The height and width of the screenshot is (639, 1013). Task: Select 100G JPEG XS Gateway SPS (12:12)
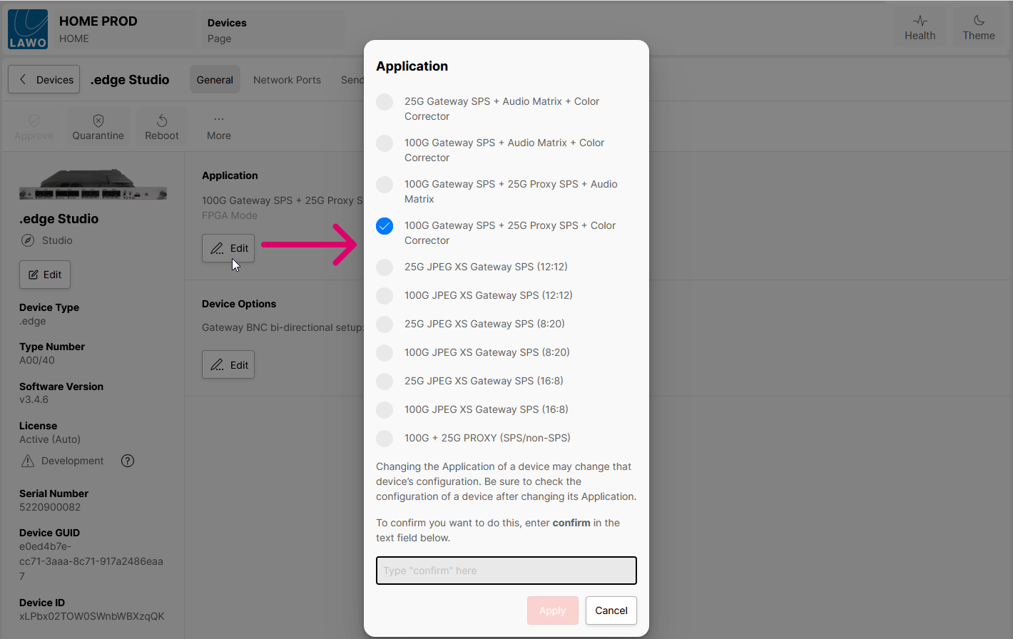[x=385, y=295]
